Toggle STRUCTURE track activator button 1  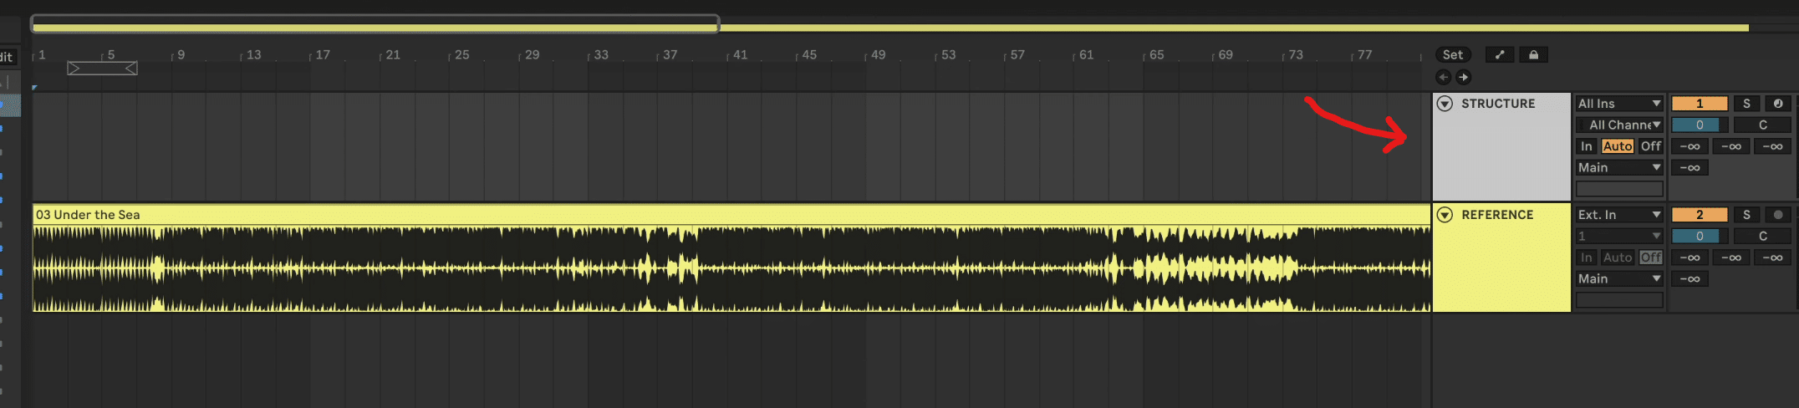pos(1699,104)
